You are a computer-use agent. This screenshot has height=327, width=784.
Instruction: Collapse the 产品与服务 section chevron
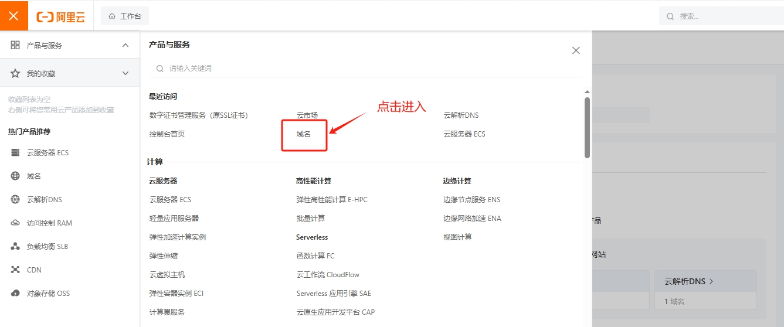click(125, 45)
